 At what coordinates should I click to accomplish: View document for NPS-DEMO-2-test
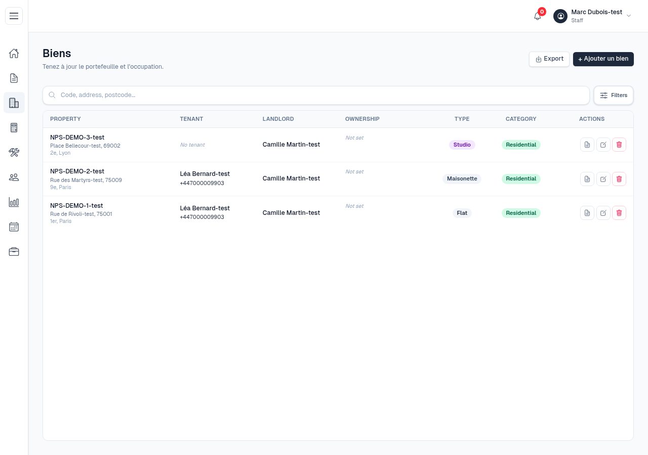[x=587, y=178]
